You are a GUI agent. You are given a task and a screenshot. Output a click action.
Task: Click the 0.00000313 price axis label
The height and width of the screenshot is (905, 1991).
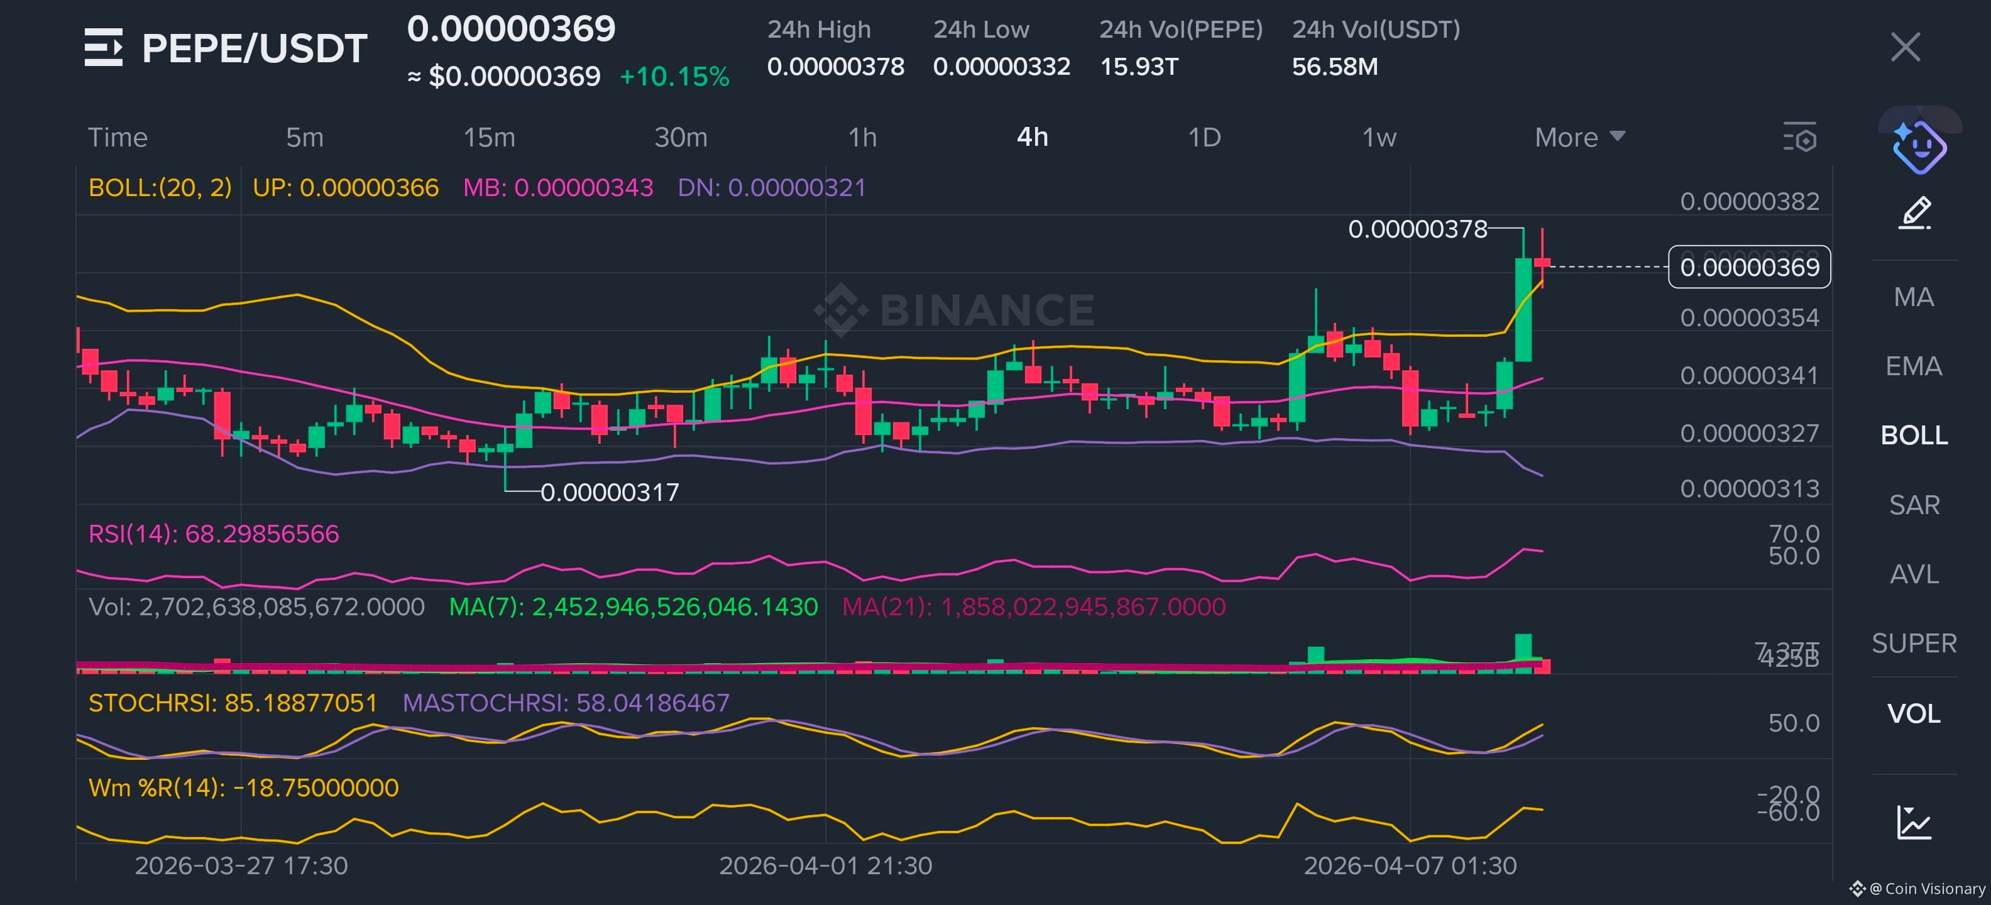click(1749, 488)
